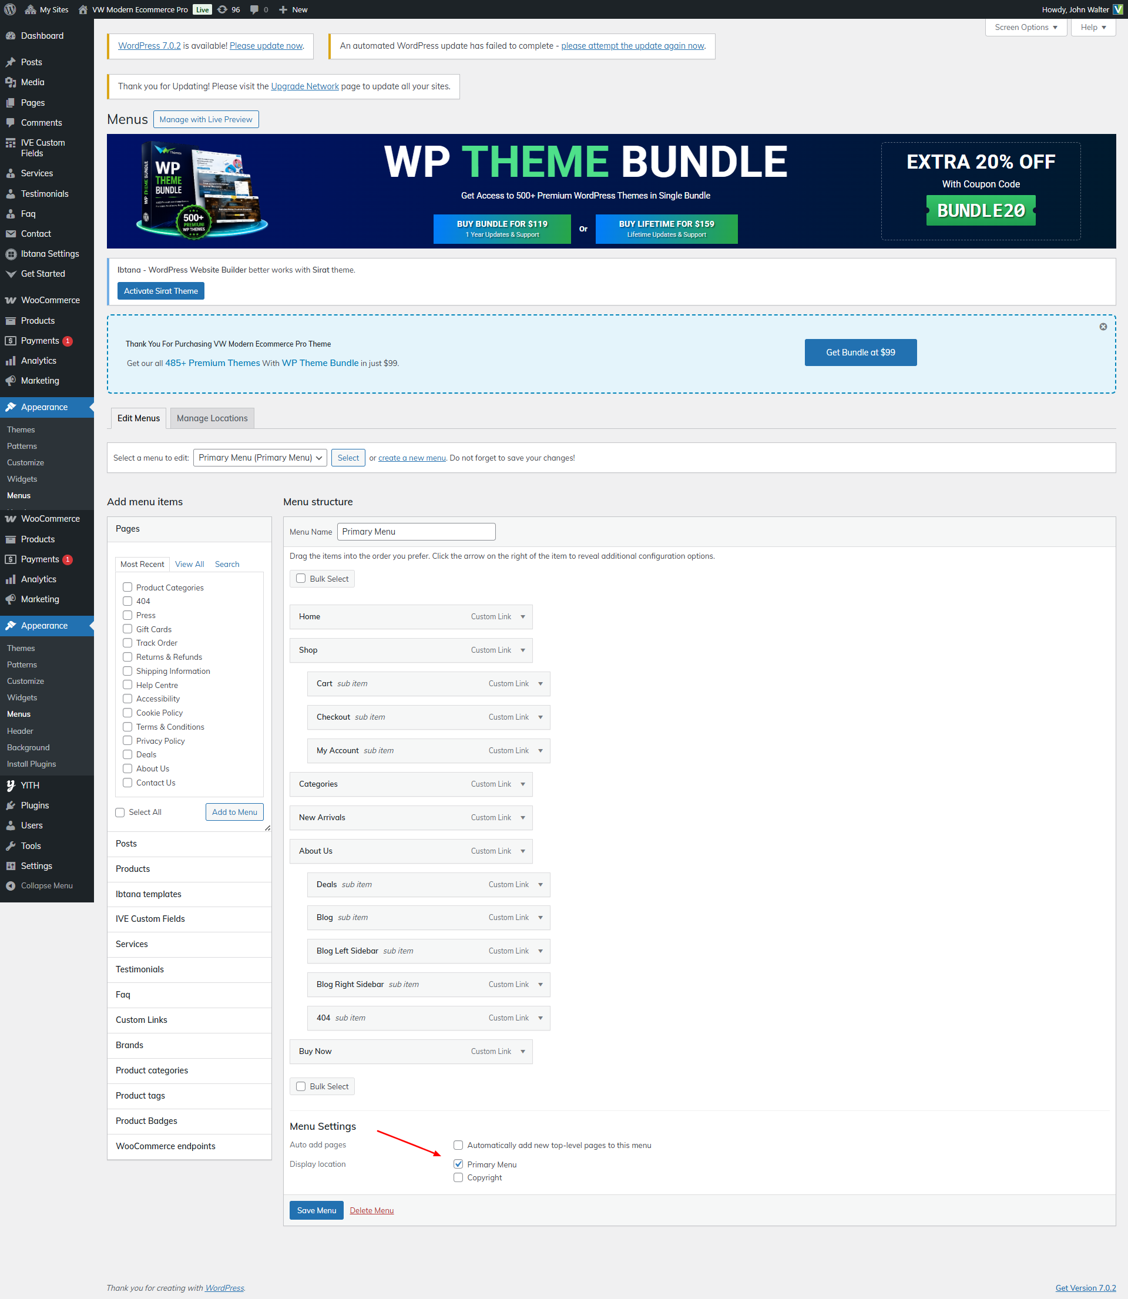Image resolution: width=1128 pixels, height=1299 pixels.
Task: Click the create a new menu link
Action: [x=412, y=458]
